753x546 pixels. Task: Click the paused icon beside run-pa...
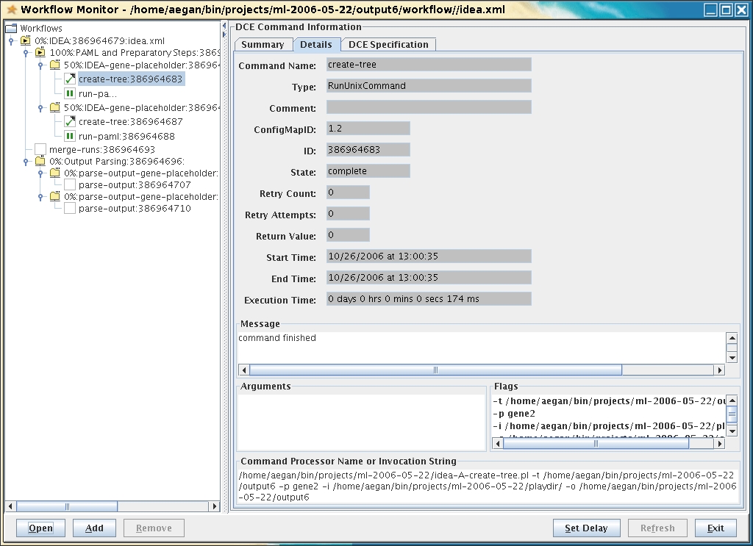(70, 93)
